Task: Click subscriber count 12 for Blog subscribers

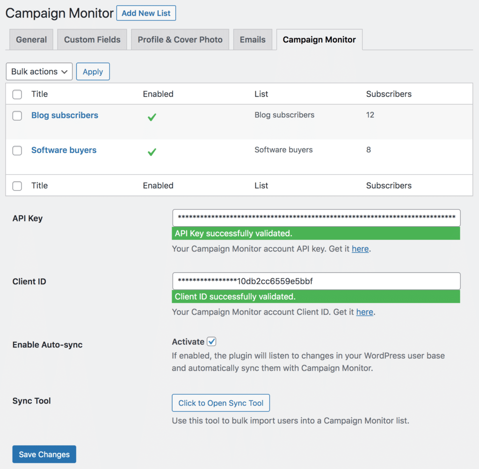Action: (370, 115)
